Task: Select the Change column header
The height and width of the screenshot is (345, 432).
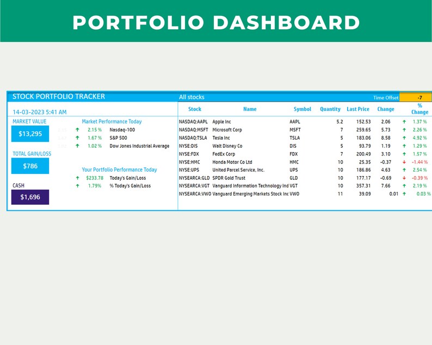Action: pos(385,109)
